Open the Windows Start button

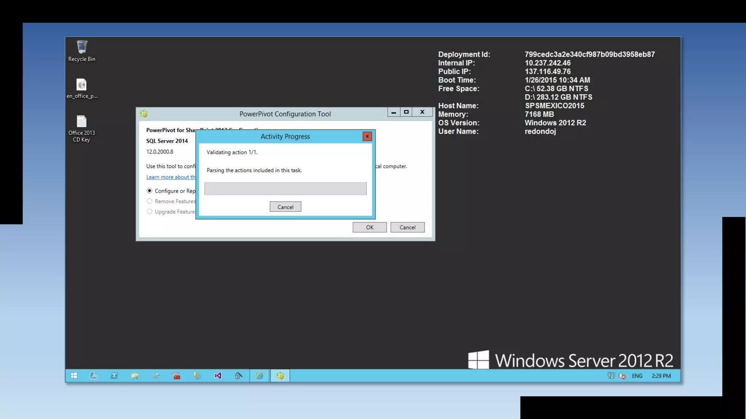click(74, 376)
